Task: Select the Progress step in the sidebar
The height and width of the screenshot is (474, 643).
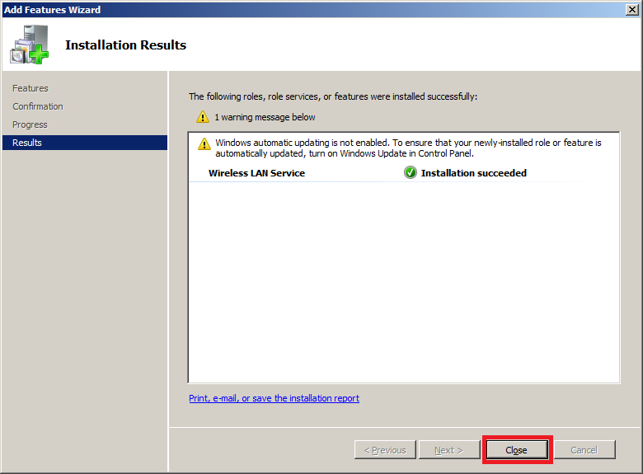Action: [x=30, y=124]
